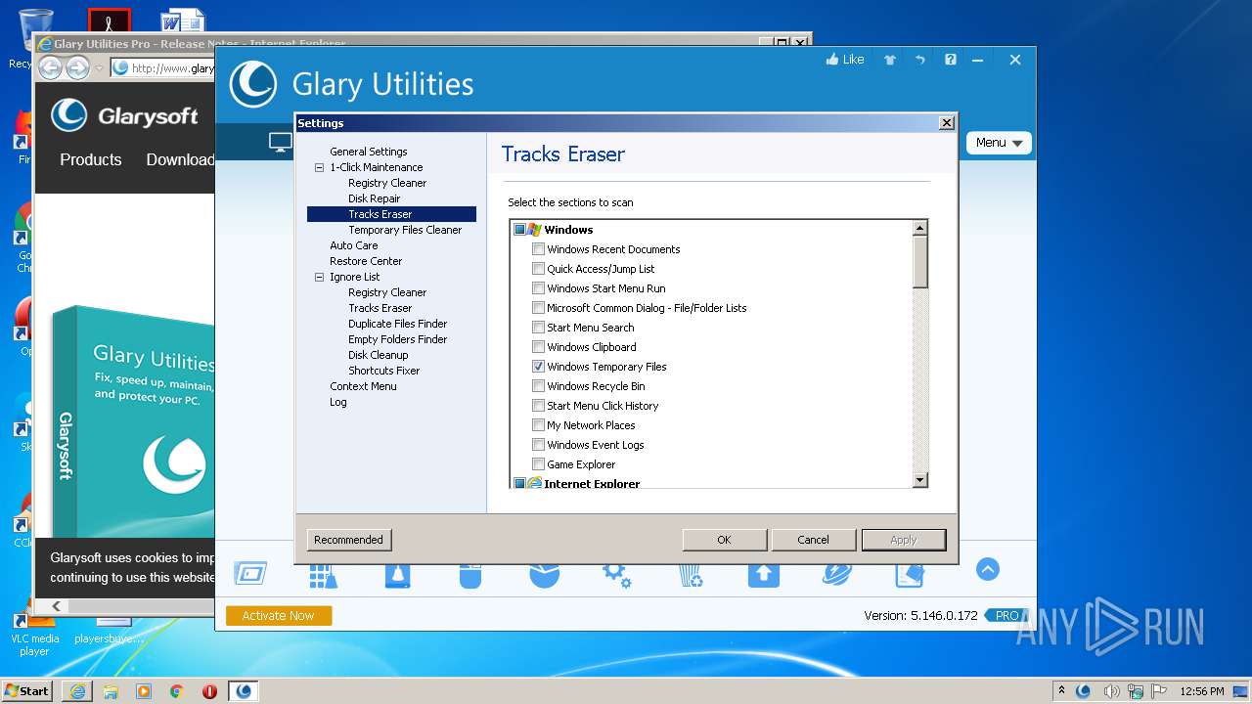Click the Like thumbs-up icon

point(832,60)
